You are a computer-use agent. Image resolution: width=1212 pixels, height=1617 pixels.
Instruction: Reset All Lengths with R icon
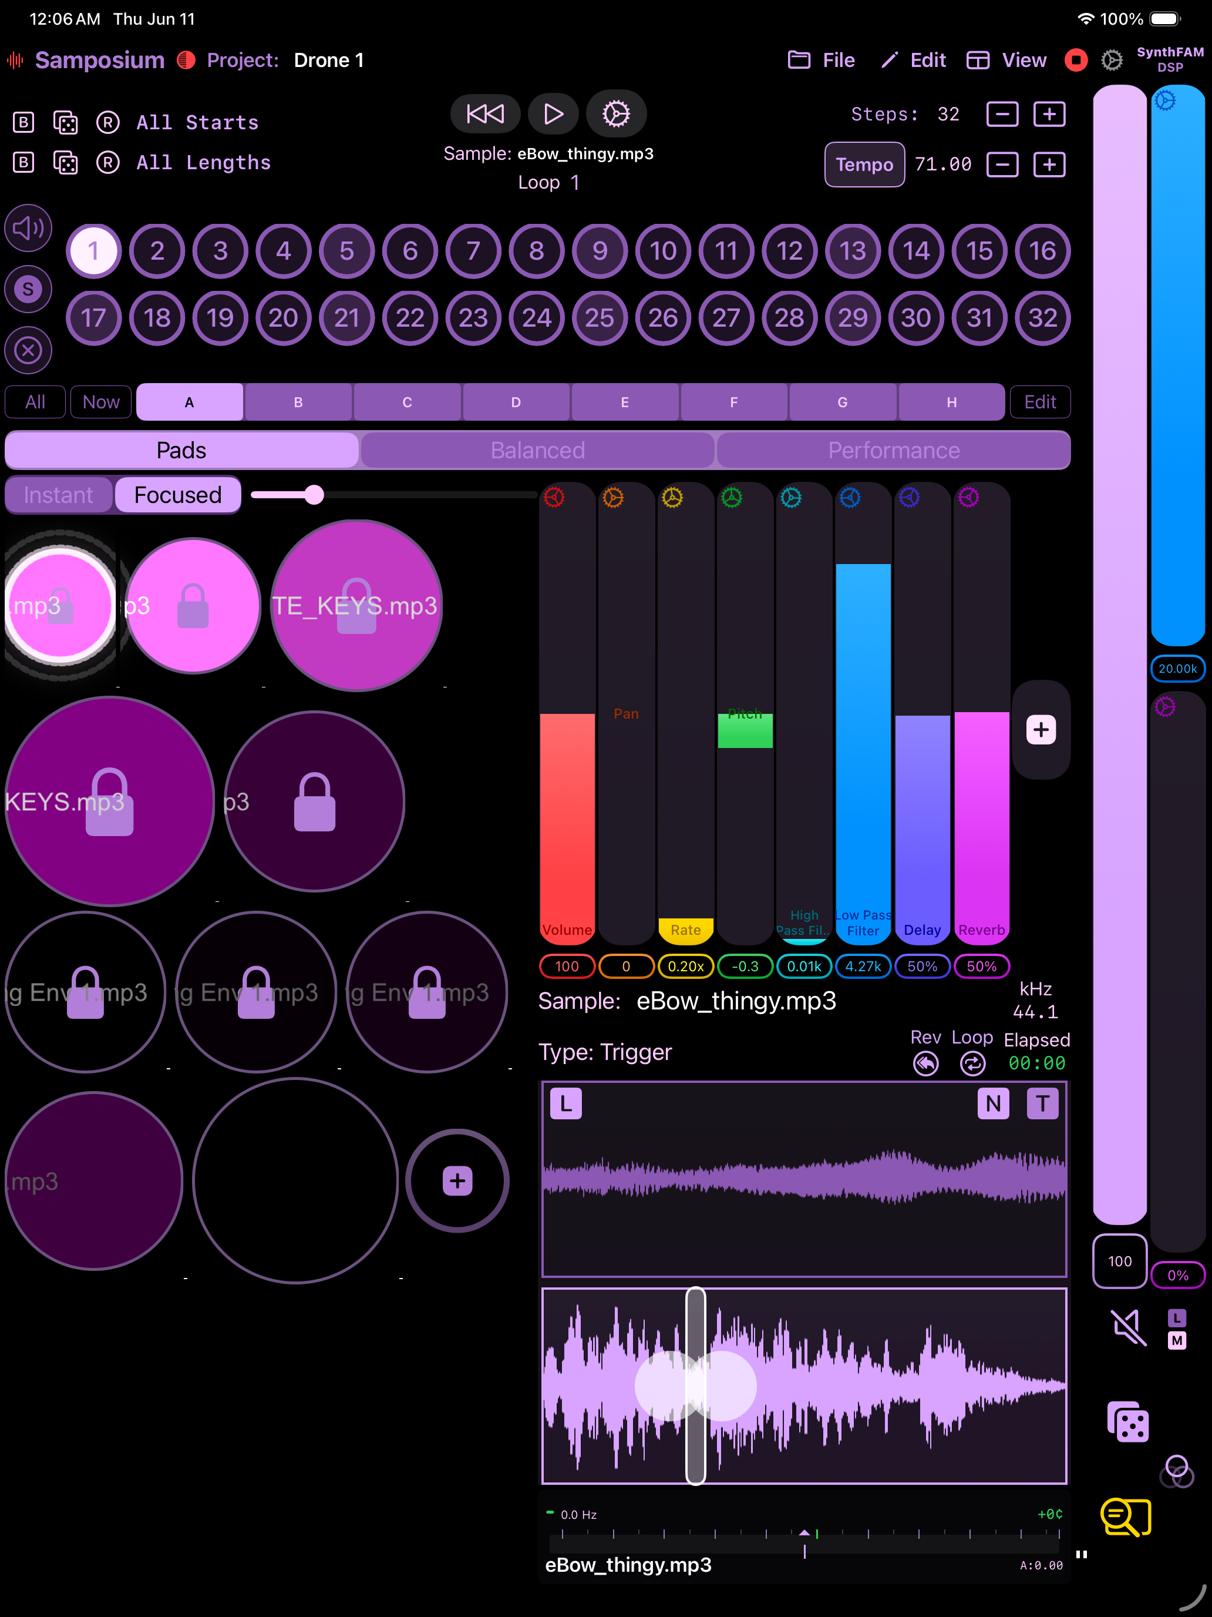pos(108,162)
